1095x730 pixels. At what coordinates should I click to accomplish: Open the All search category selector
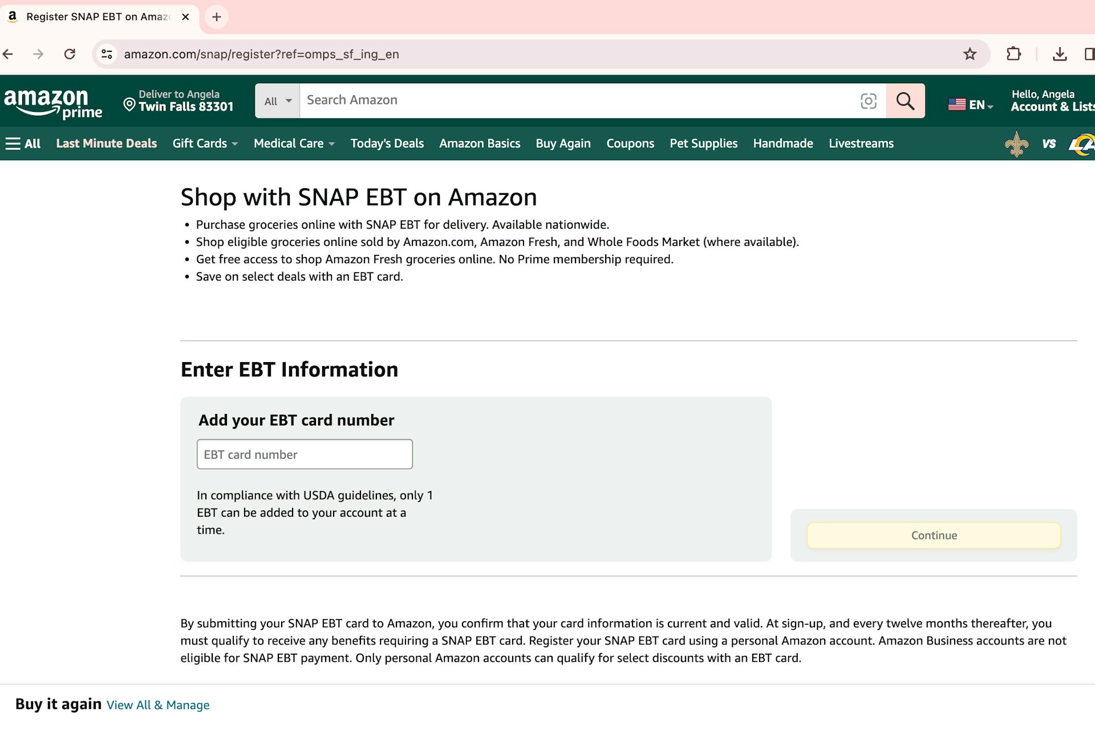(277, 100)
